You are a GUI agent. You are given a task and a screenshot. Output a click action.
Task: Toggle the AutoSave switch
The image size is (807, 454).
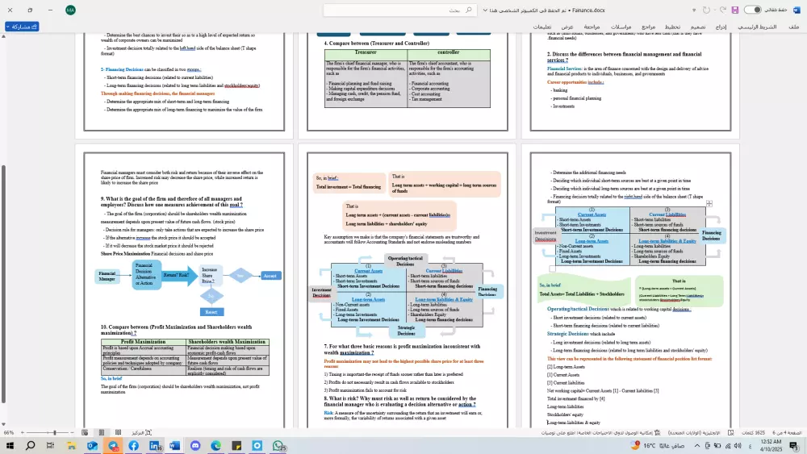(752, 10)
